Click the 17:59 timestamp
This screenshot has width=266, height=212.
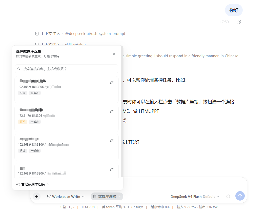[224, 22]
